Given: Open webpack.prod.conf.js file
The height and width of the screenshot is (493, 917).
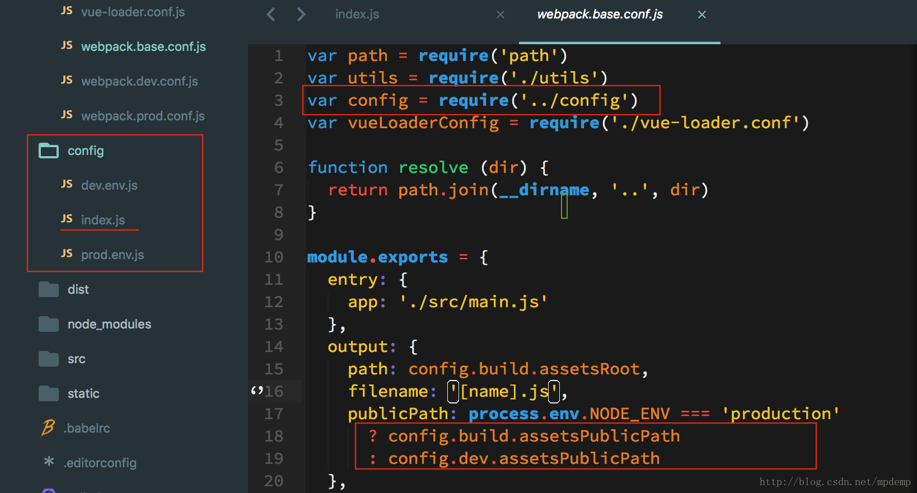Looking at the screenshot, I should click(x=143, y=116).
